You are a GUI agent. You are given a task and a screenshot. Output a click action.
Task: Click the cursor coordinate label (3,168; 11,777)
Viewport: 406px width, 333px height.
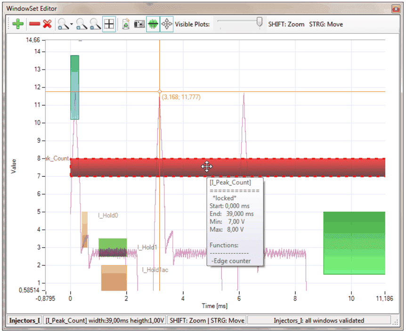point(181,97)
